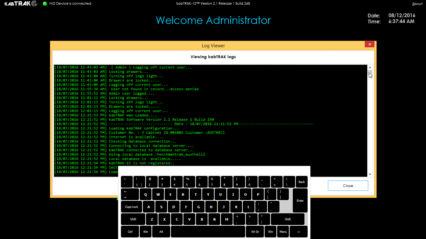
Task: Tap the W key
Action: 158,194
